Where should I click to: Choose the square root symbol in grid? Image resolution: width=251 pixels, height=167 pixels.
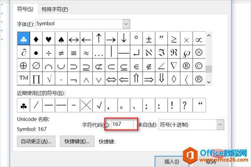pyautogui.click(x=49, y=78)
